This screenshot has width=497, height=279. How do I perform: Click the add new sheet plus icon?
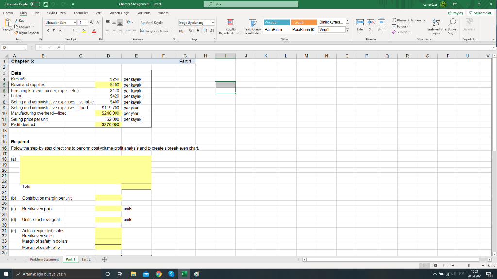105,260
